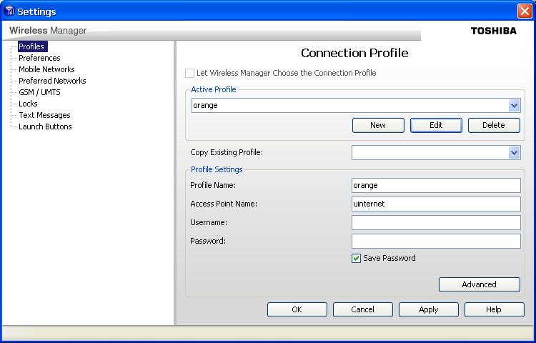Open Preferred Networks settings

(52, 81)
